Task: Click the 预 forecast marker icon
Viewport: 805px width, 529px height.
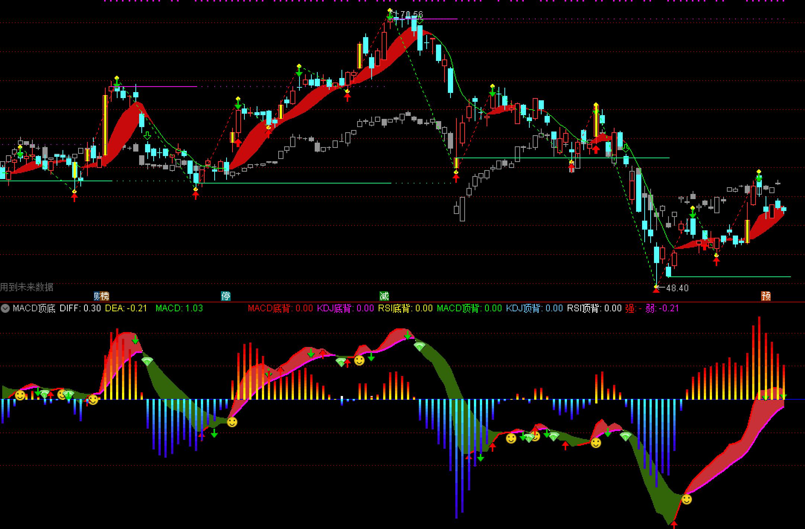Action: 766,296
